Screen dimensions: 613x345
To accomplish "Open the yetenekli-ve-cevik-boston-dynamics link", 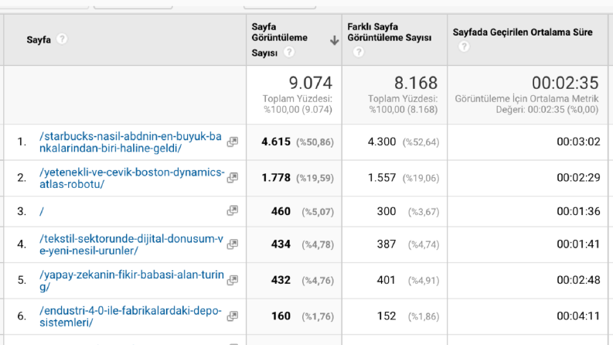I will pyautogui.click(x=132, y=178).
